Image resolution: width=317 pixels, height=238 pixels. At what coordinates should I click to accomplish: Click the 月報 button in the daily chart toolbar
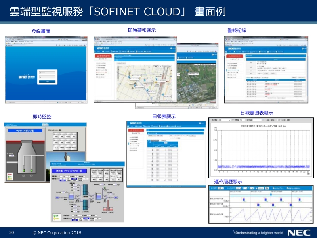click(x=284, y=120)
